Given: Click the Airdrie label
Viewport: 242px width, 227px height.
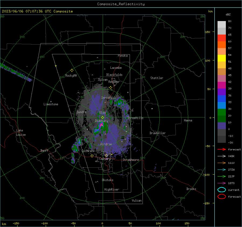Looking at the screenshot, I should [x=106, y=144].
